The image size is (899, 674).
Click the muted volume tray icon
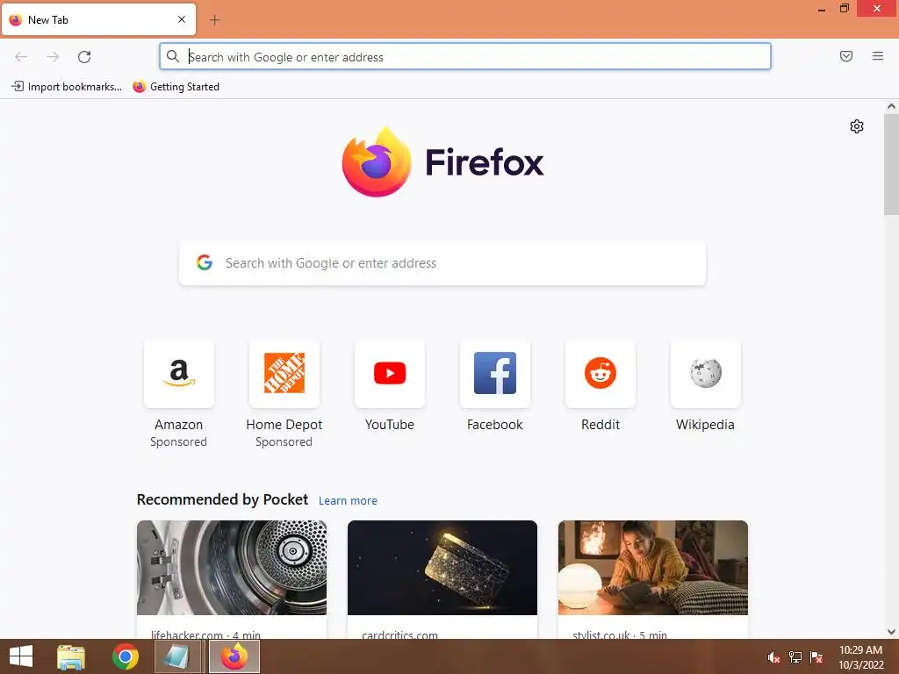(773, 657)
